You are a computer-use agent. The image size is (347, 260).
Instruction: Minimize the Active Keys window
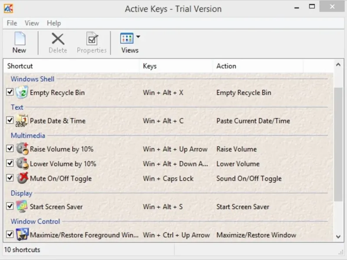point(297,7)
